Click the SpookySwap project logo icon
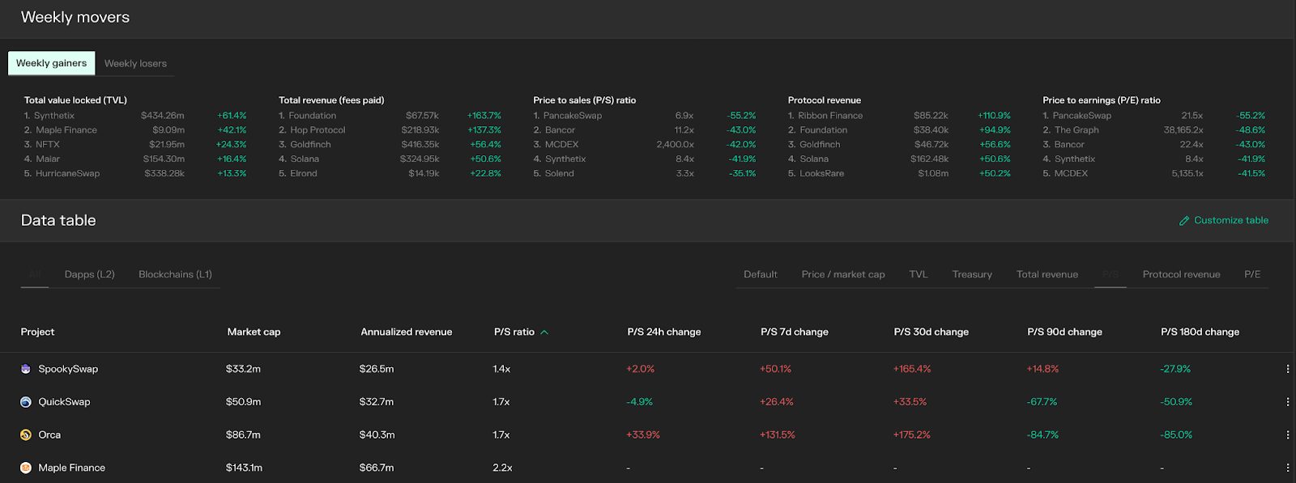 pos(26,369)
